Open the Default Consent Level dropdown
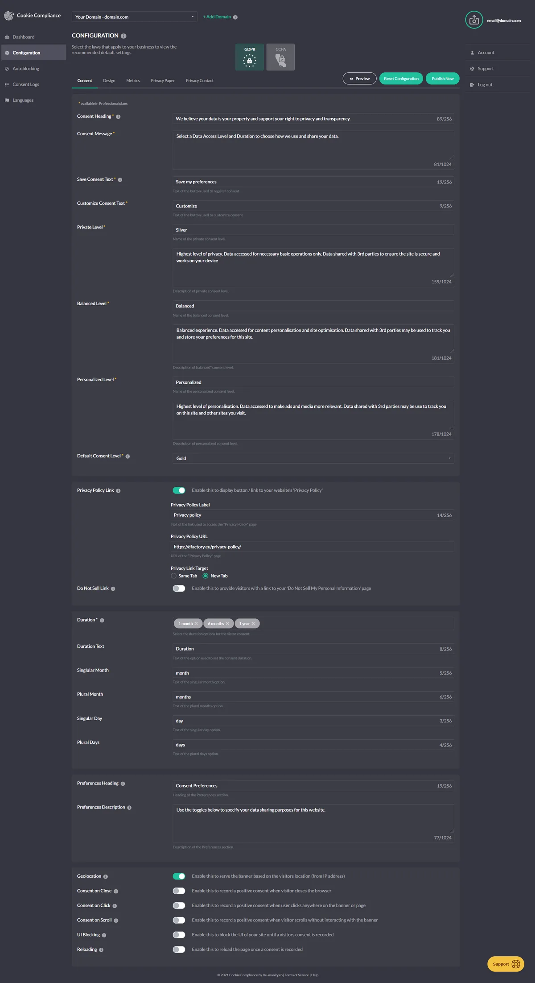This screenshot has height=983, width=535. [313, 458]
